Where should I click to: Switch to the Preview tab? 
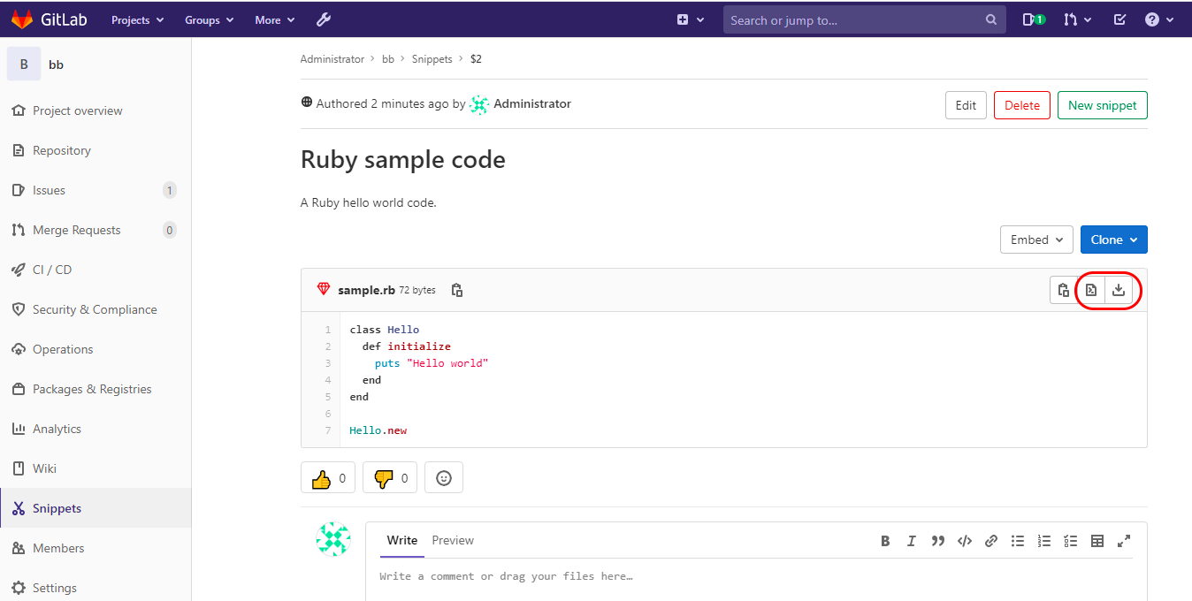coord(453,540)
